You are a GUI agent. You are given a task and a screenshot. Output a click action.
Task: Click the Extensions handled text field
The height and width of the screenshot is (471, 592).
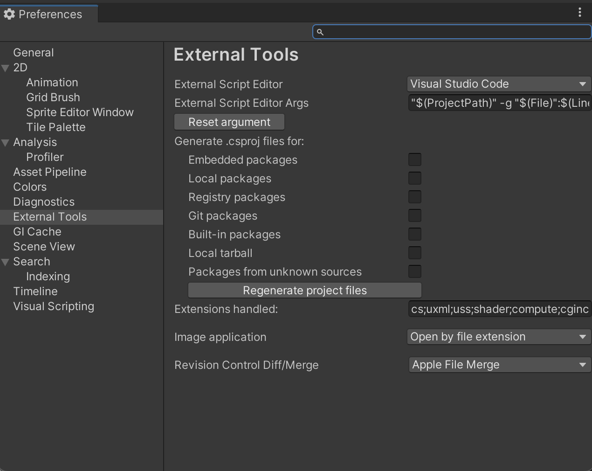(x=499, y=309)
